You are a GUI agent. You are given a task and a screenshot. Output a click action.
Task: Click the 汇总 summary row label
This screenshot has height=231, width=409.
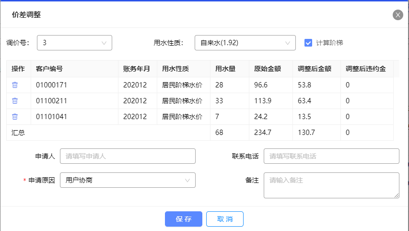[18, 133]
